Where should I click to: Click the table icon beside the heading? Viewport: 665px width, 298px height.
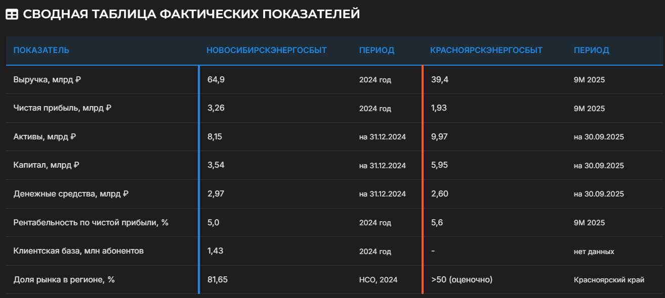click(x=12, y=15)
